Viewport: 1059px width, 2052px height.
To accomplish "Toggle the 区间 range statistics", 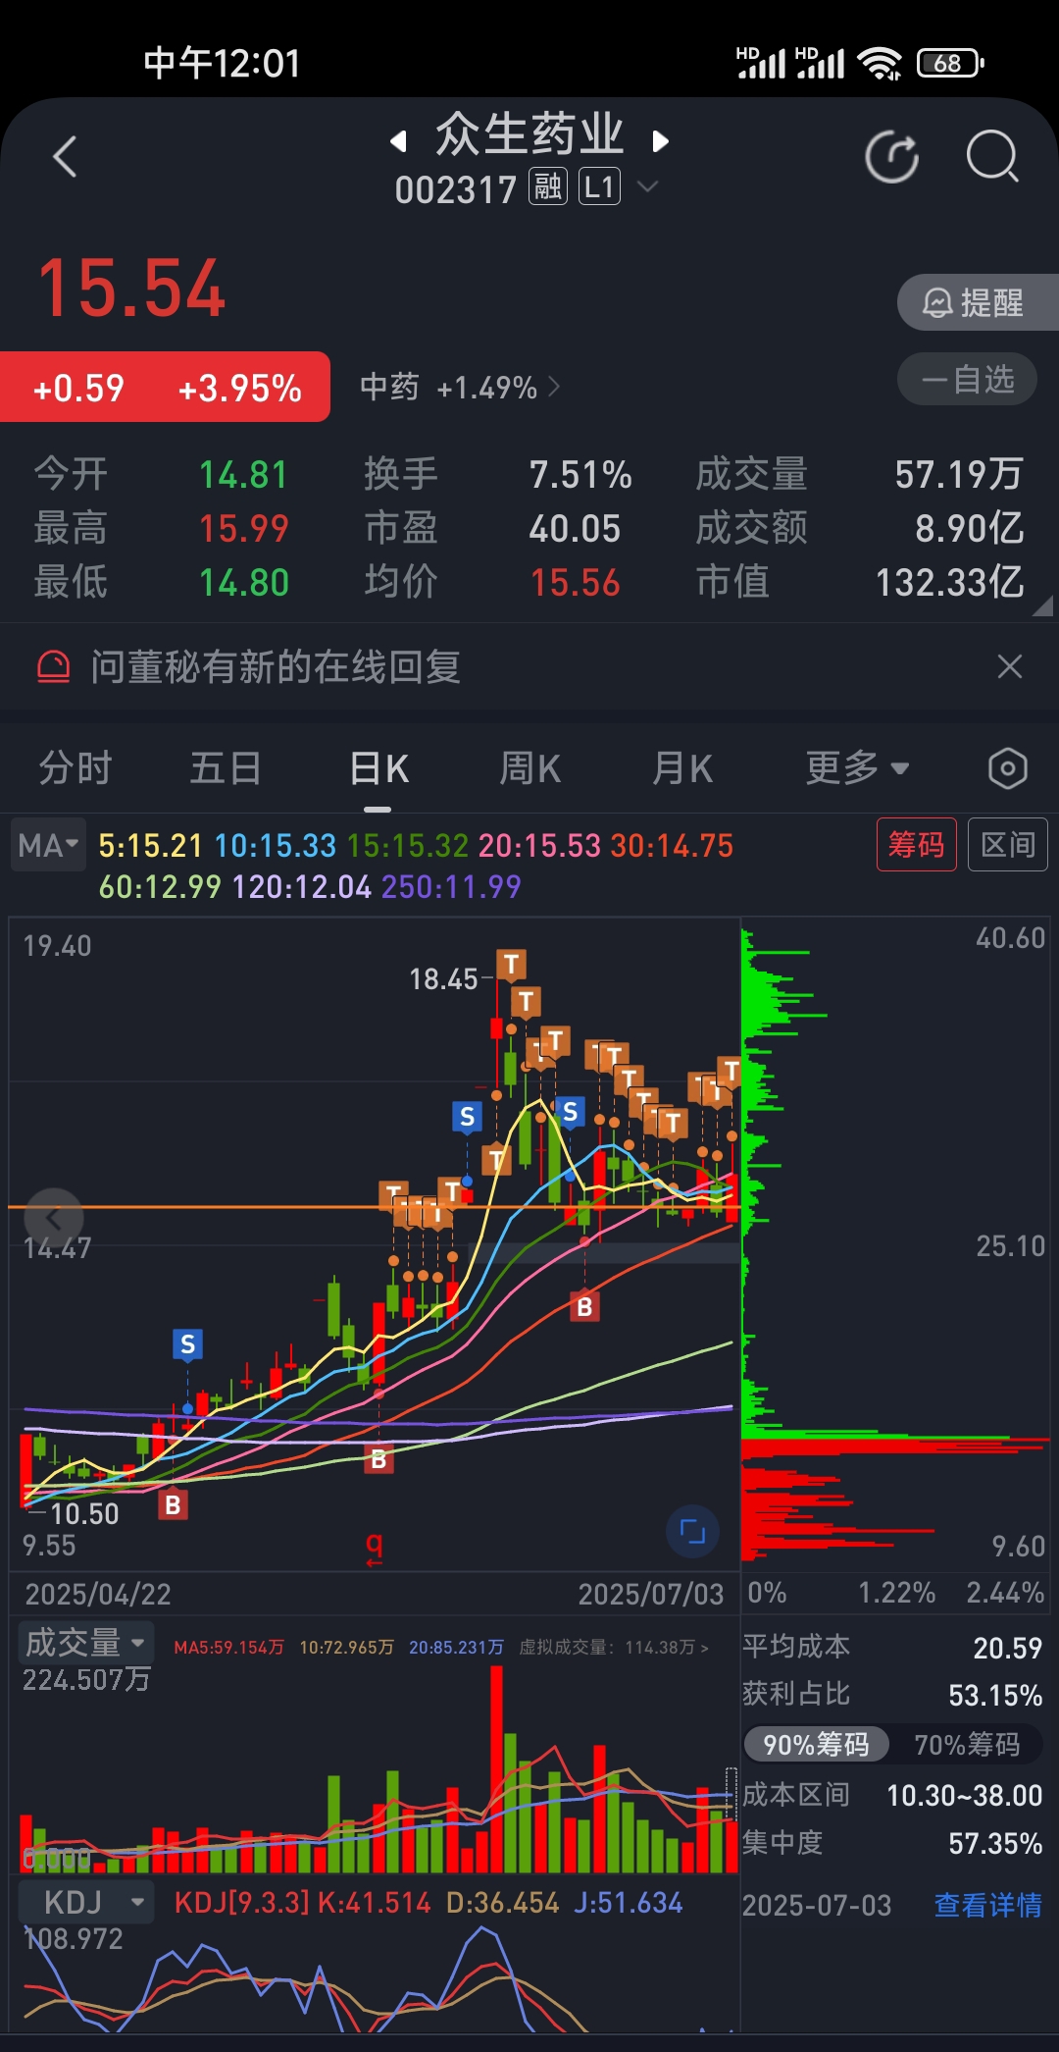I will click(1008, 844).
